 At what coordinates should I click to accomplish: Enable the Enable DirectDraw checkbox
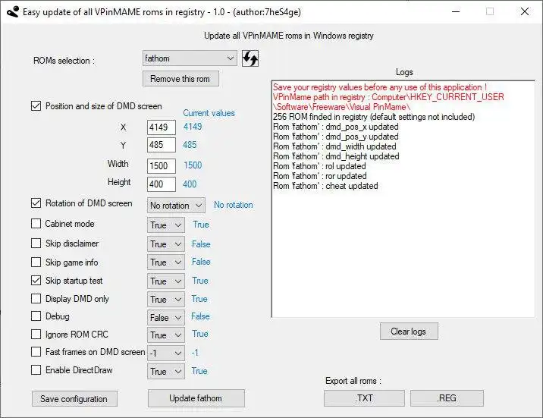[x=36, y=370]
